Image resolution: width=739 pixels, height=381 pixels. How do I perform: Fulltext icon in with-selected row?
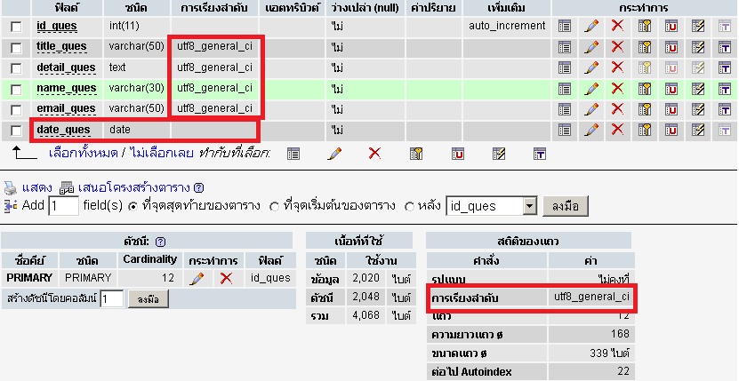click(539, 153)
